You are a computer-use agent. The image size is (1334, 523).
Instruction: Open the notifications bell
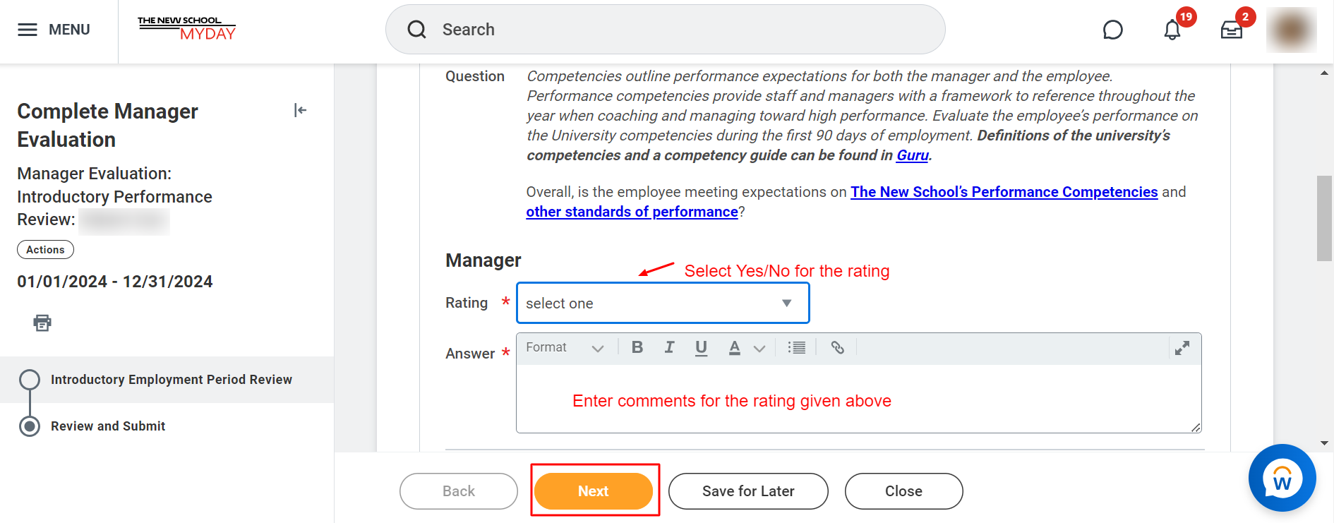click(x=1172, y=30)
